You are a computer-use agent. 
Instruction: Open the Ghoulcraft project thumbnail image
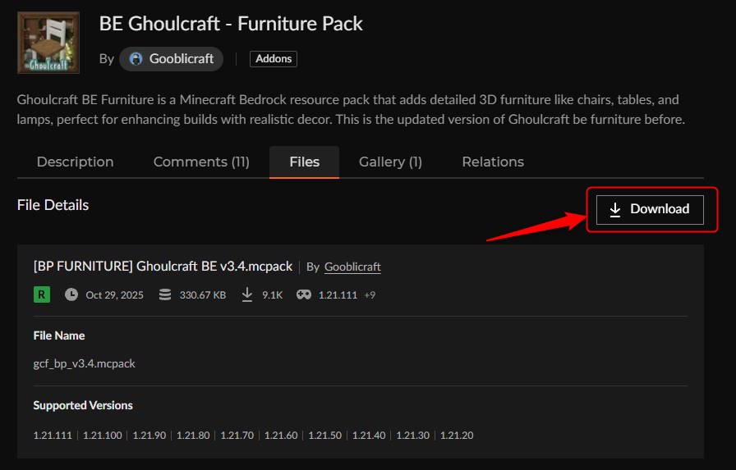click(48, 43)
